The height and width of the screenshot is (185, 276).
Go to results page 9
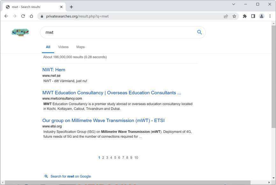[131, 158]
